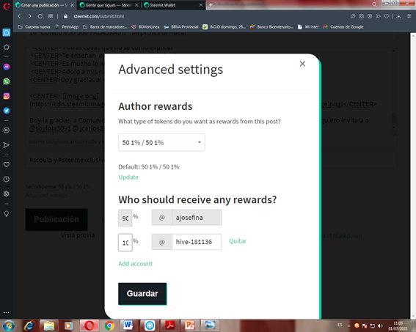Open the B.O.D domingo bookmark

click(x=225, y=27)
